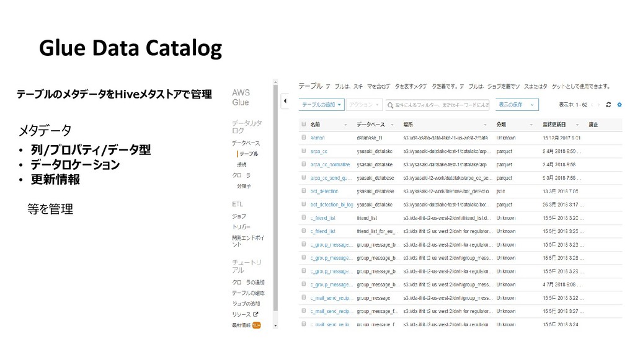635x357 pixels.
Task: Toggle the select-all checkbox in the table header
Action: pyautogui.click(x=304, y=124)
